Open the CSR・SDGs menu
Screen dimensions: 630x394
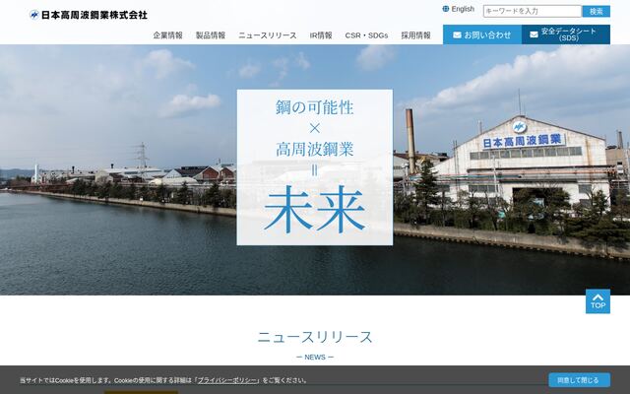click(x=366, y=35)
